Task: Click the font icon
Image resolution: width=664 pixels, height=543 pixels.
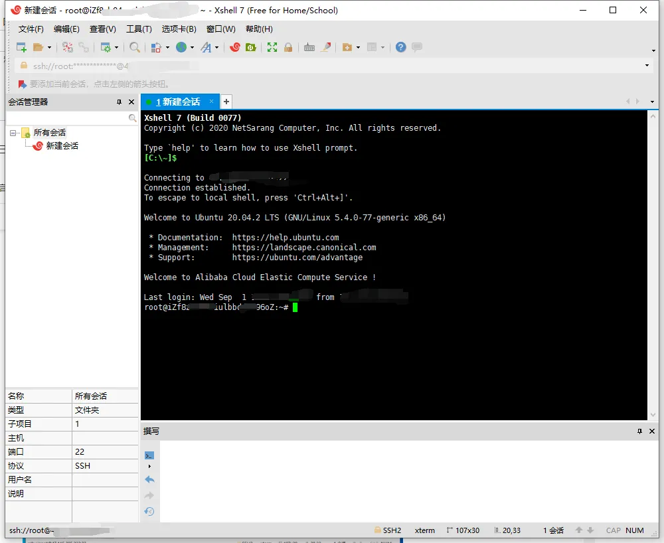Action: coord(207,47)
